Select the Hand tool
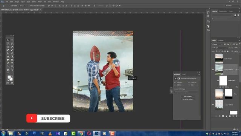This screenshot has width=241, height=136. point(8,70)
